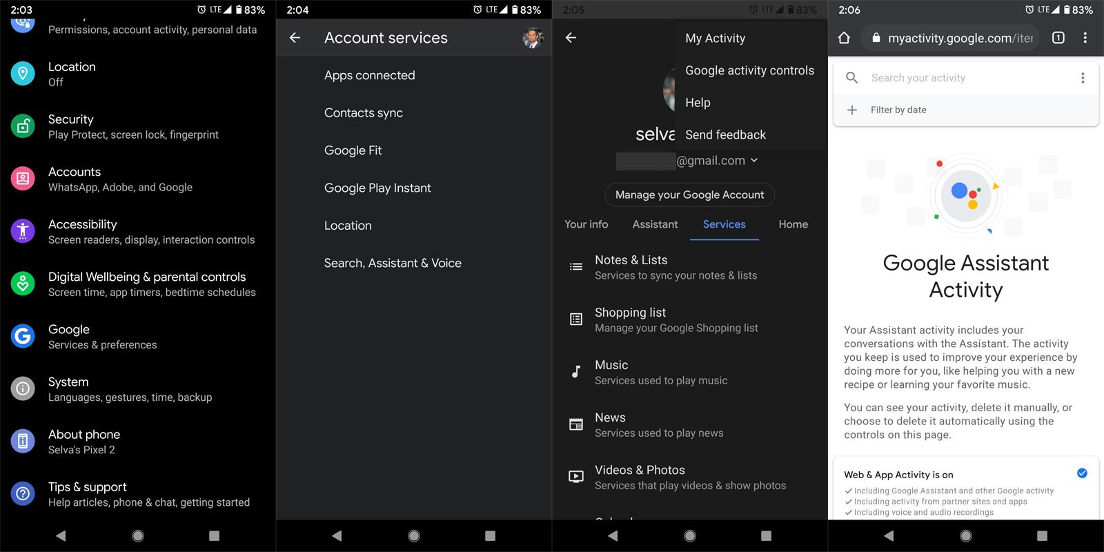Tap the purple Accessibility icon
This screenshot has height=552, width=1104.
[x=23, y=230]
